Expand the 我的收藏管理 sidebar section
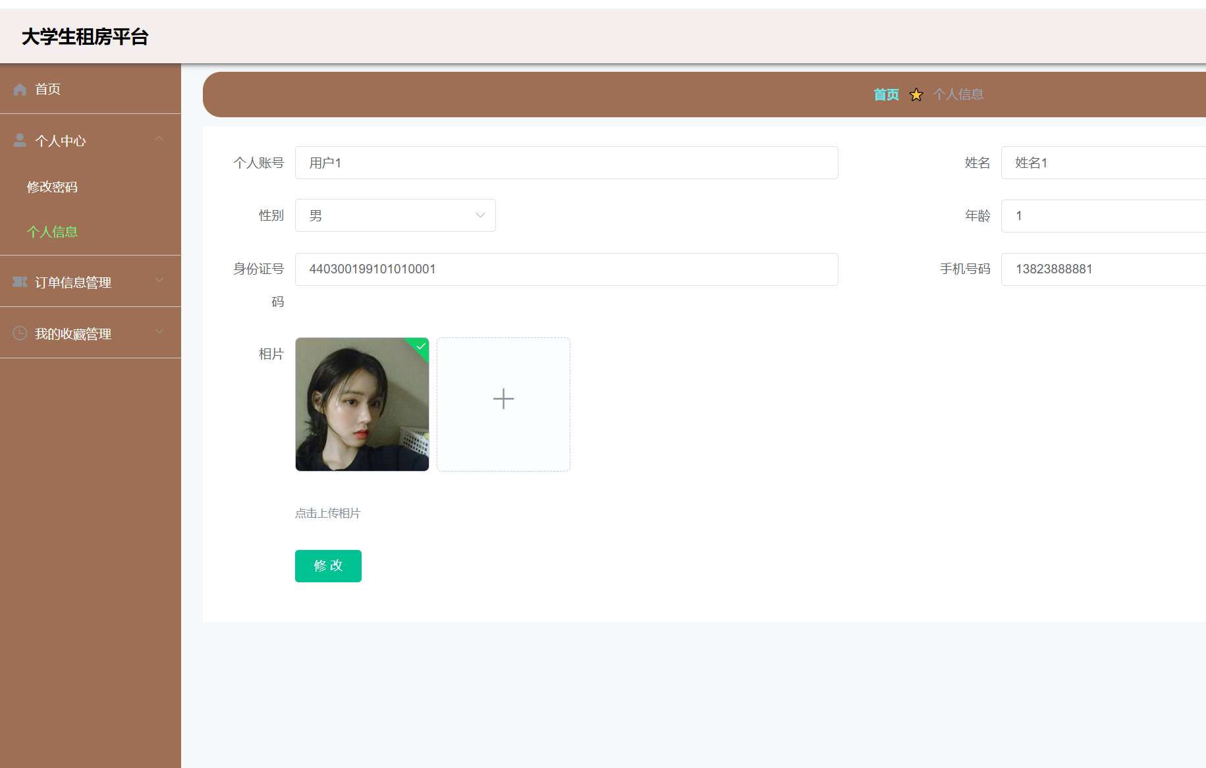1206x768 pixels. coord(159,332)
